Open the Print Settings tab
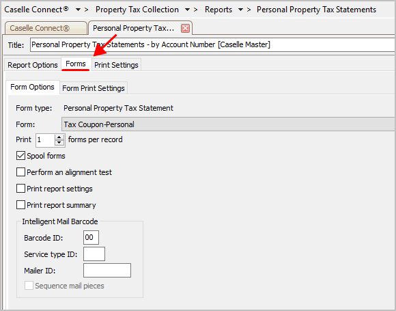396x311 pixels. (x=116, y=65)
